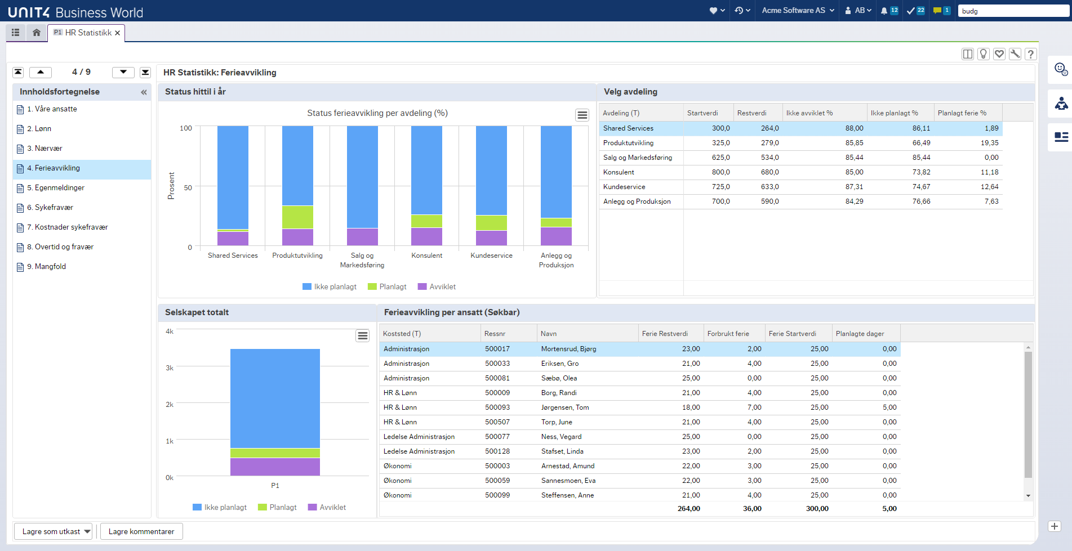Open 5. Egenmeldinger page
This screenshot has height=551, width=1072.
tap(82, 188)
